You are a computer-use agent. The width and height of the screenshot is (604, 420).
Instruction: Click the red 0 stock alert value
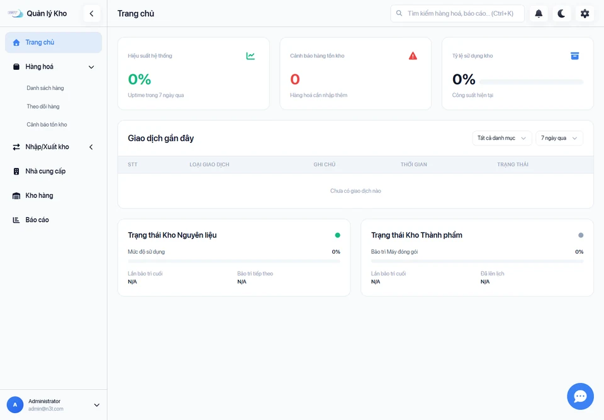295,79
